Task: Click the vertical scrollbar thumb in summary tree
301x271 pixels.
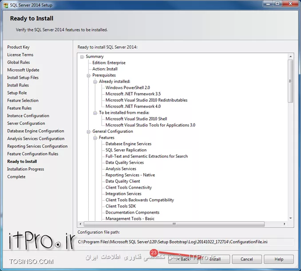Action: pos(290,81)
